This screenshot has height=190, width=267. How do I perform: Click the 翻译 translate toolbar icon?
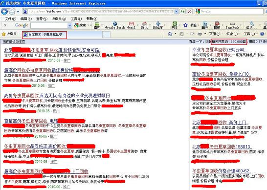[205, 25]
